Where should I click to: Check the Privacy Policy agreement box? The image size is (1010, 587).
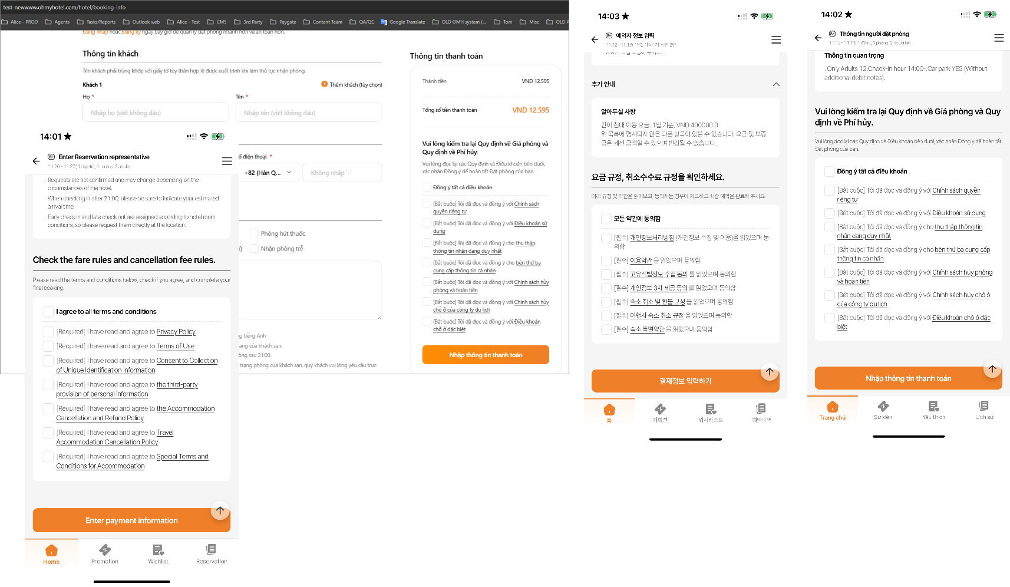click(x=48, y=332)
